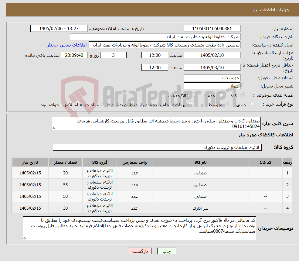299x261 pixels.
Task: Click the جزئیات اطلاعات نیاز page header
Action: point(271,10)
